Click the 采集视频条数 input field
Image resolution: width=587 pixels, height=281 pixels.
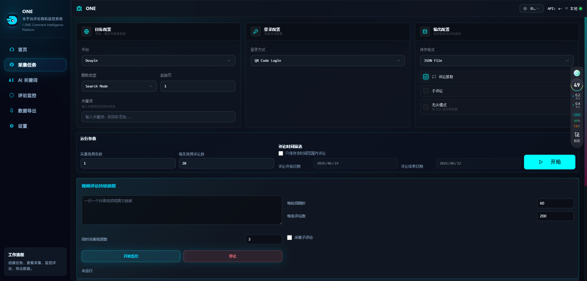[x=128, y=163]
